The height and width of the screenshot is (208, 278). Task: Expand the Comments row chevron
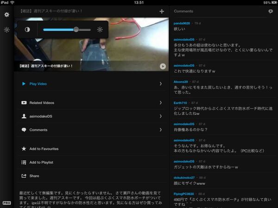[x=161, y=130]
